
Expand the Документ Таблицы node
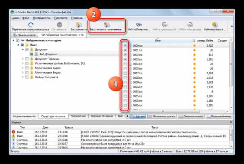coord(23,59)
